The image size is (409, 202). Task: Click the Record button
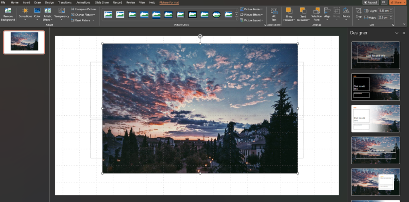point(370,2)
